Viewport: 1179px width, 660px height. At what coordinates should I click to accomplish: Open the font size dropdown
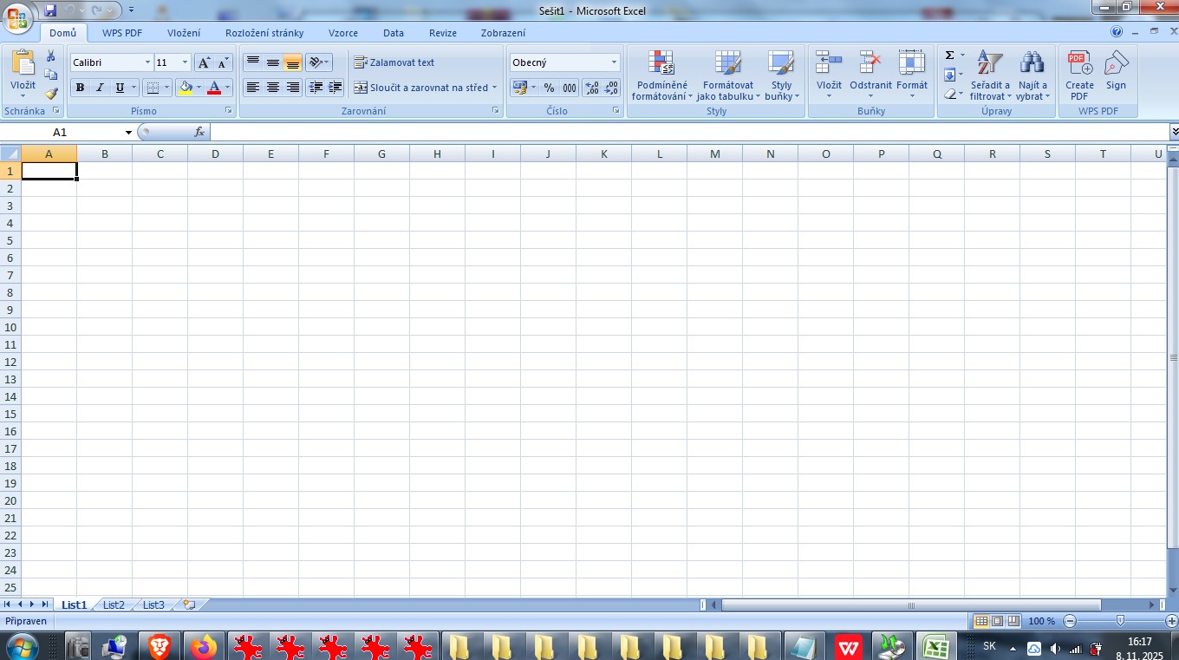(x=185, y=62)
